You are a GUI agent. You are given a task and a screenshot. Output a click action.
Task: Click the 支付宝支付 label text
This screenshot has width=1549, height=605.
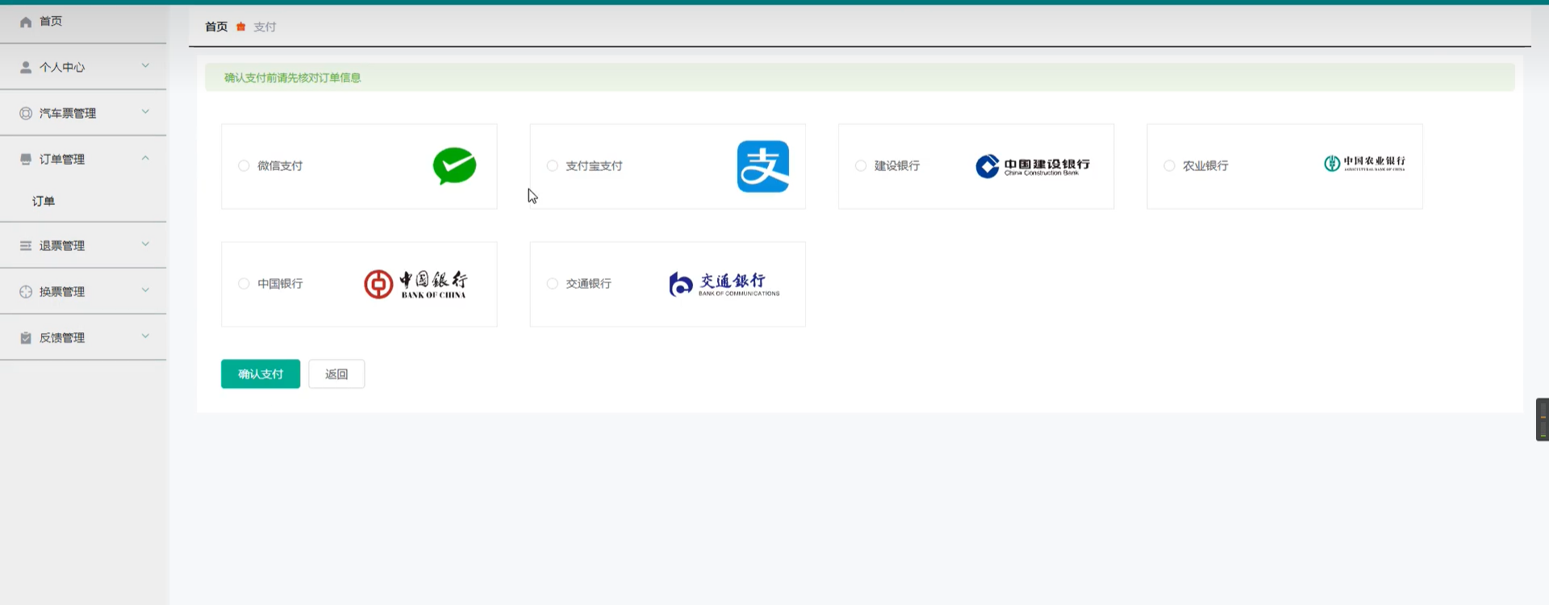point(594,166)
